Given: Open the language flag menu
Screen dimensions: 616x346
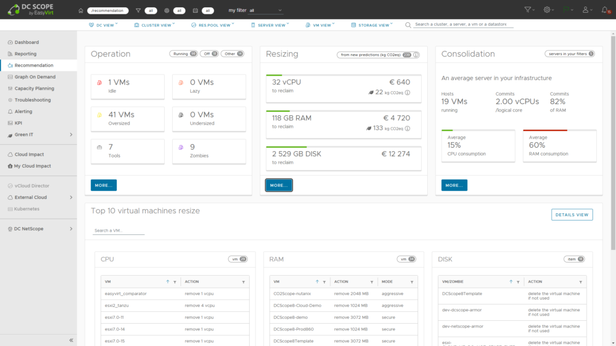Looking at the screenshot, I should click(568, 10).
